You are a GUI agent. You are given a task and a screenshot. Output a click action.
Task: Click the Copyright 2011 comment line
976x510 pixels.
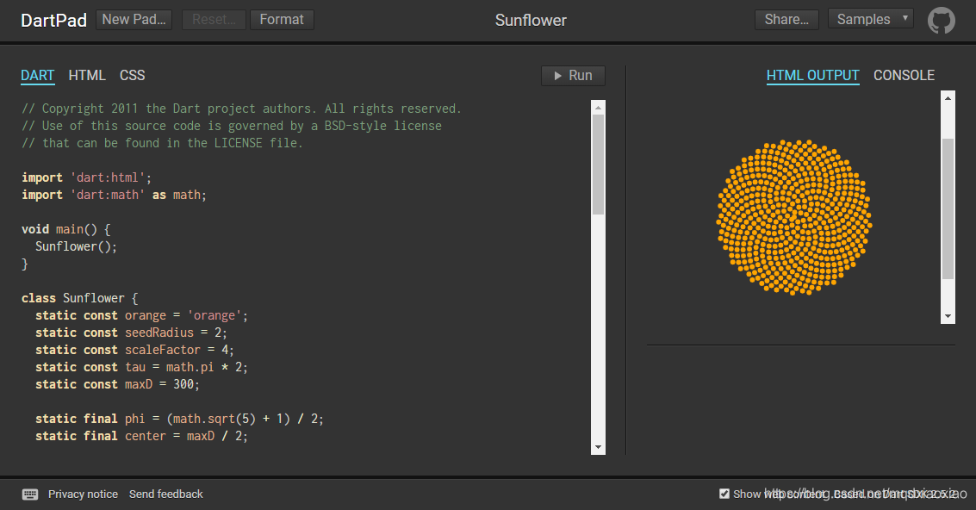pos(241,109)
